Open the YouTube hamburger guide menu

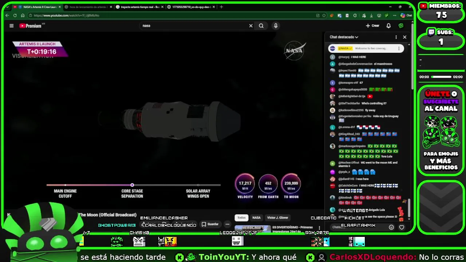click(11, 26)
